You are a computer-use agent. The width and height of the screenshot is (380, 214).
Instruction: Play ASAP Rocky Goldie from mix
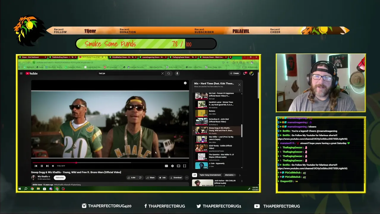218,148
